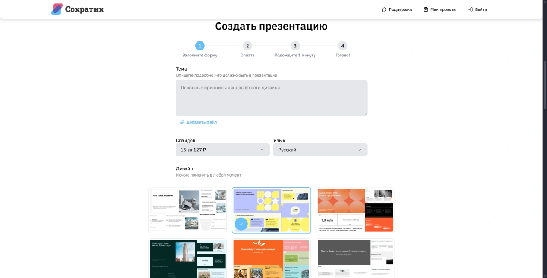The height and width of the screenshot is (278, 547).
Task: Click the step 3 Подождите 1 минуту circle
Action: (x=295, y=46)
